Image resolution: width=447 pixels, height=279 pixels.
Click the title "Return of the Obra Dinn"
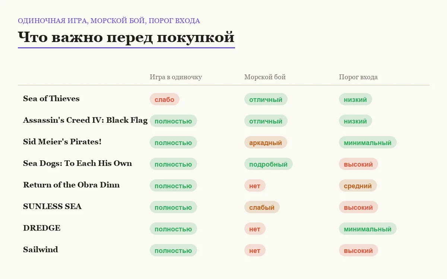[72, 185]
